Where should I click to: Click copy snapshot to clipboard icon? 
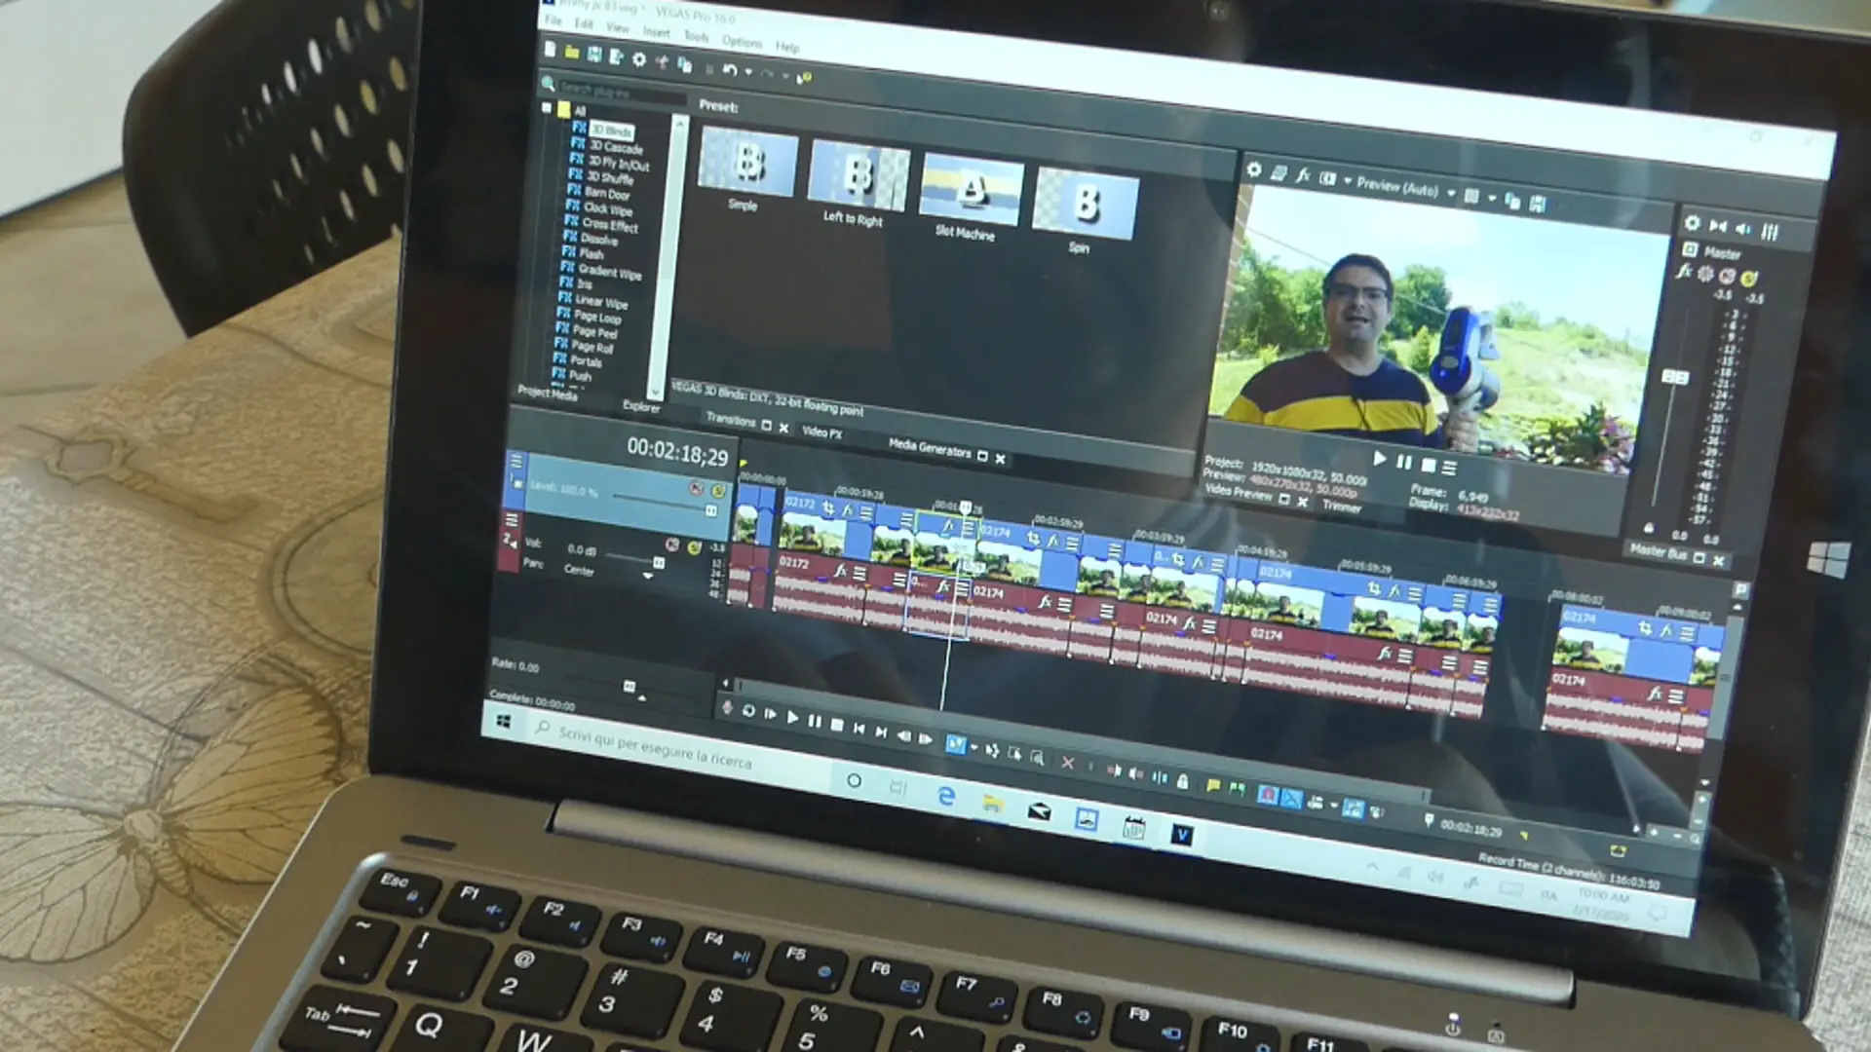pos(1512,201)
